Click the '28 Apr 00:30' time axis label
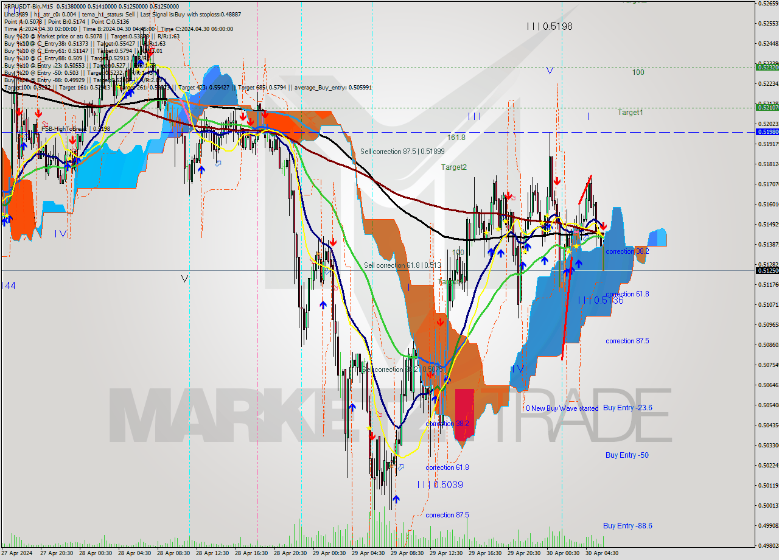The width and height of the screenshot is (779, 560). 96,553
